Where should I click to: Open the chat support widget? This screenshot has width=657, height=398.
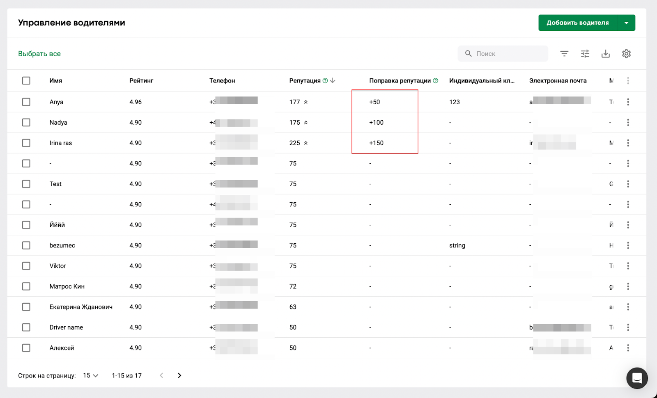637,378
